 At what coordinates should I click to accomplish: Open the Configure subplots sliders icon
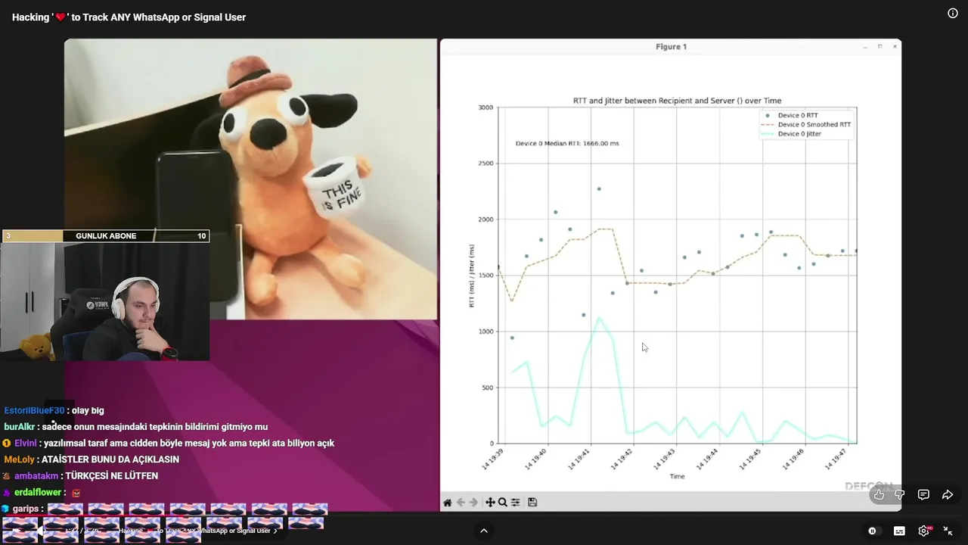pos(516,503)
